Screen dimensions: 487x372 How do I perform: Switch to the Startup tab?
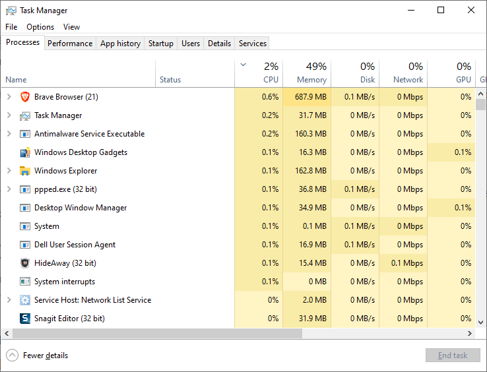coord(160,44)
